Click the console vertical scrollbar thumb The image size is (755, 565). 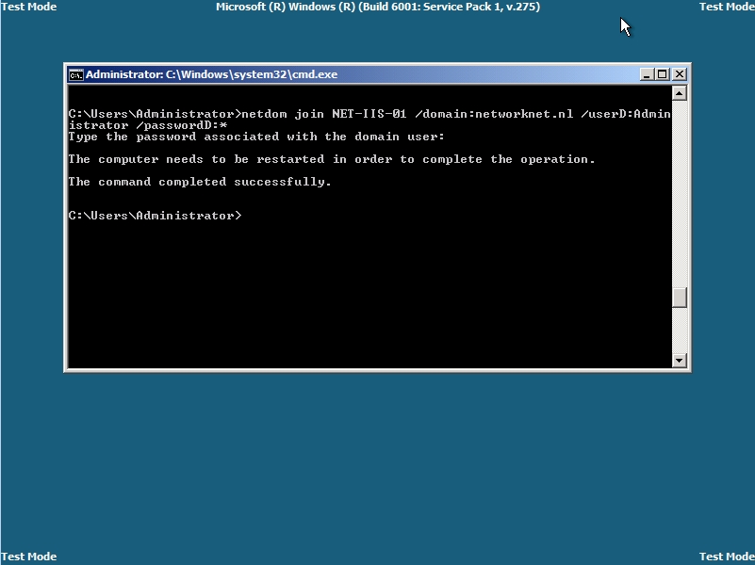pyautogui.click(x=679, y=298)
